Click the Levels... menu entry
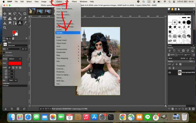The image size is (196, 123). click(x=60, y=30)
